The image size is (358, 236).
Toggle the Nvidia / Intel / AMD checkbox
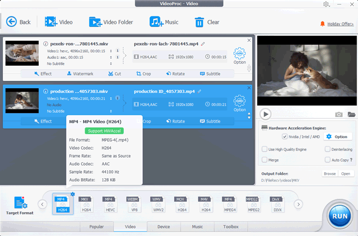pyautogui.click(x=284, y=136)
